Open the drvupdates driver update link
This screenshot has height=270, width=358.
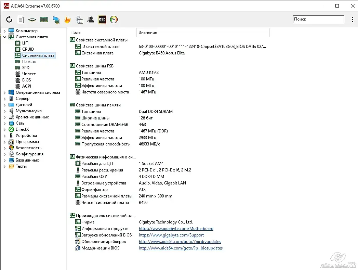click(180, 242)
